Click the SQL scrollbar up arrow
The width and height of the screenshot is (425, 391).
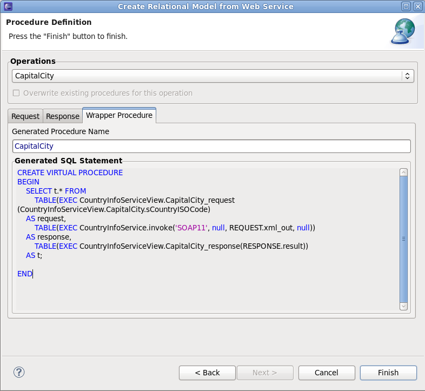click(403, 172)
